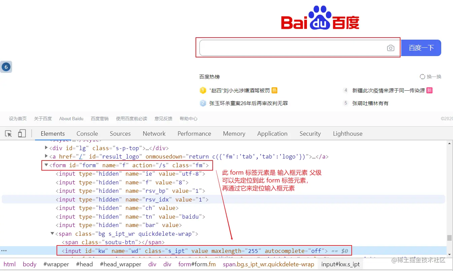Open hot item 张萌吐槽林有有
Viewport: 453px width, 271px height.
coord(370,103)
